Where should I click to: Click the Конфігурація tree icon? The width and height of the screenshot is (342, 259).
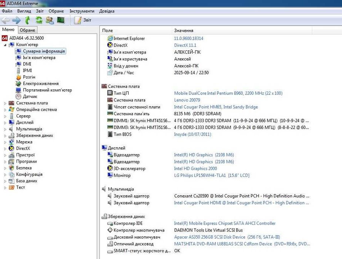11,175
